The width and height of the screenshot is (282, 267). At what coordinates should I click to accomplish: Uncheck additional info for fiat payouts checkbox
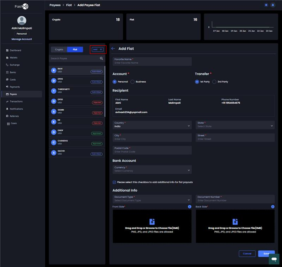coord(114,182)
